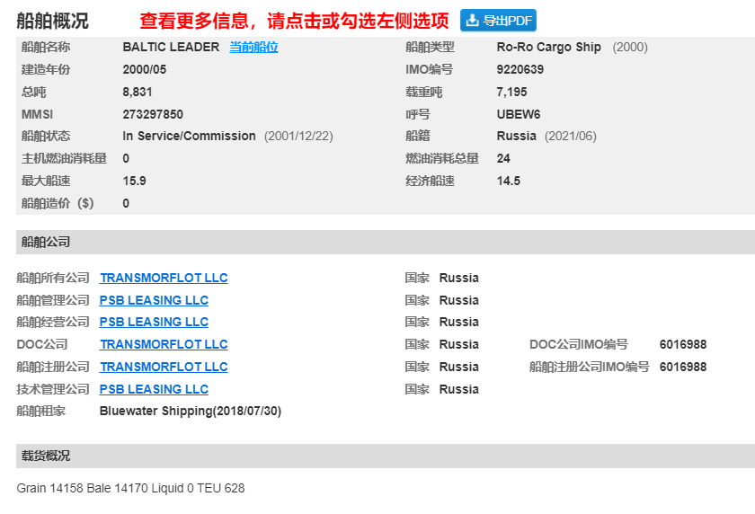This screenshot has width=755, height=514.
Task: Select the IMO number 9220639
Action: 520,69
